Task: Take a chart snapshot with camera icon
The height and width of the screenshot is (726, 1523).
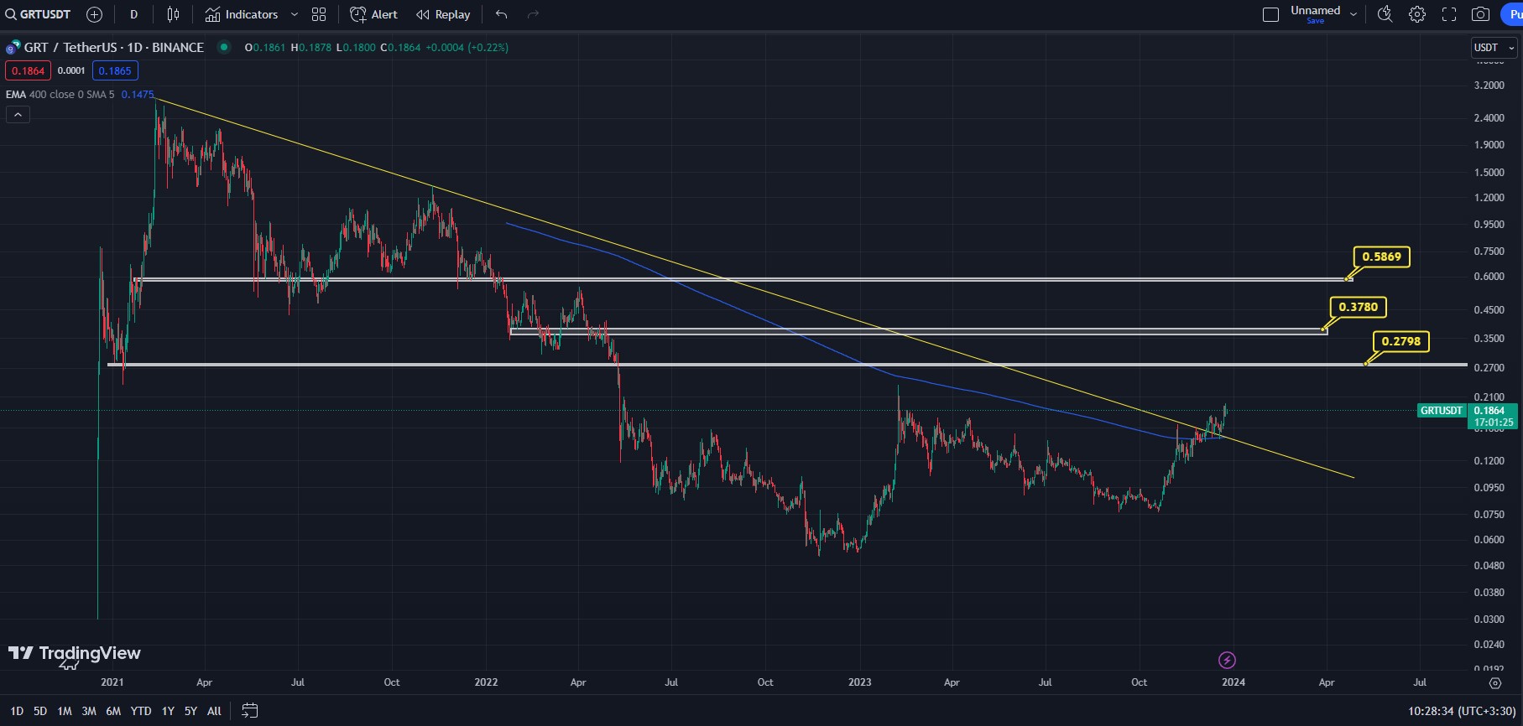Action: click(x=1481, y=14)
